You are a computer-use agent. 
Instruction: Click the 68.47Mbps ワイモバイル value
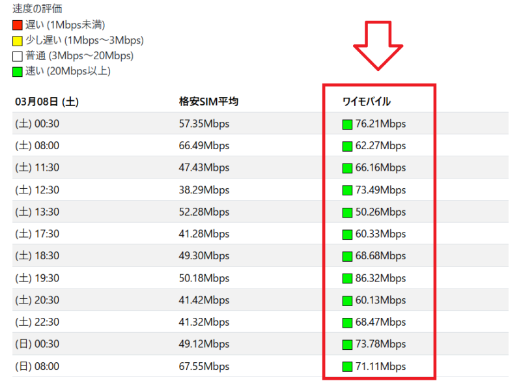[x=381, y=322]
